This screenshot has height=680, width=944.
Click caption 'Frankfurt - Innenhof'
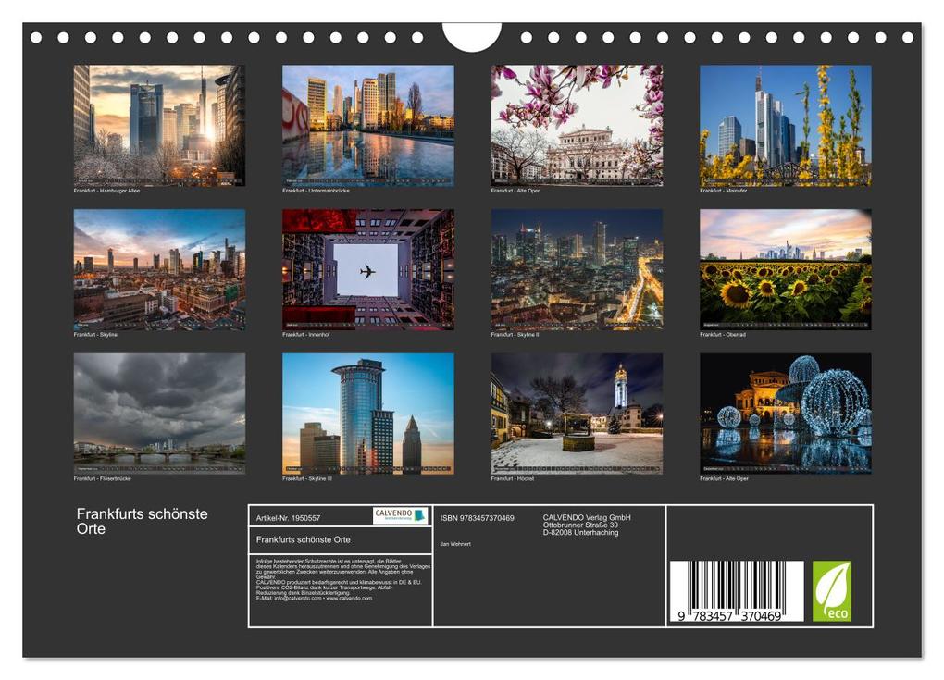(x=305, y=335)
